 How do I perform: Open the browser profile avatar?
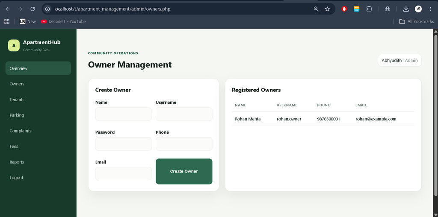point(418,9)
